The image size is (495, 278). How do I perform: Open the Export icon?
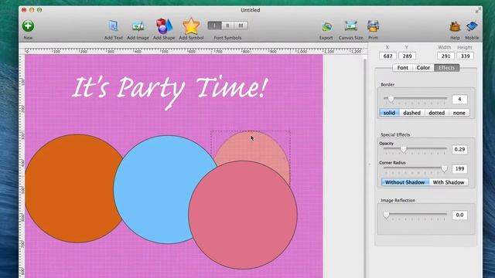pyautogui.click(x=326, y=27)
